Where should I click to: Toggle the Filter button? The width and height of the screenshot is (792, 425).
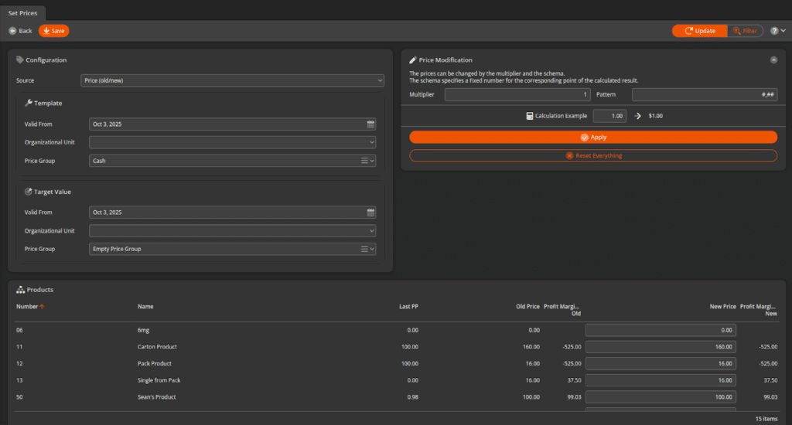pyautogui.click(x=744, y=31)
